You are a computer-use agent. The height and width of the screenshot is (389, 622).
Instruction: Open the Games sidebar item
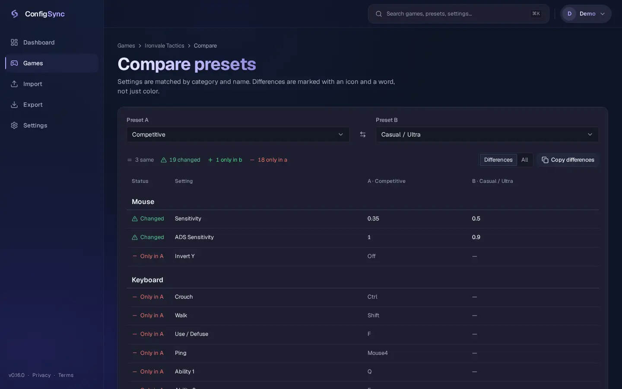tap(52, 63)
